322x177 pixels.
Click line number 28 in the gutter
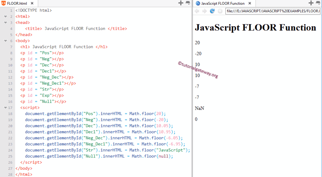click(x=10, y=174)
